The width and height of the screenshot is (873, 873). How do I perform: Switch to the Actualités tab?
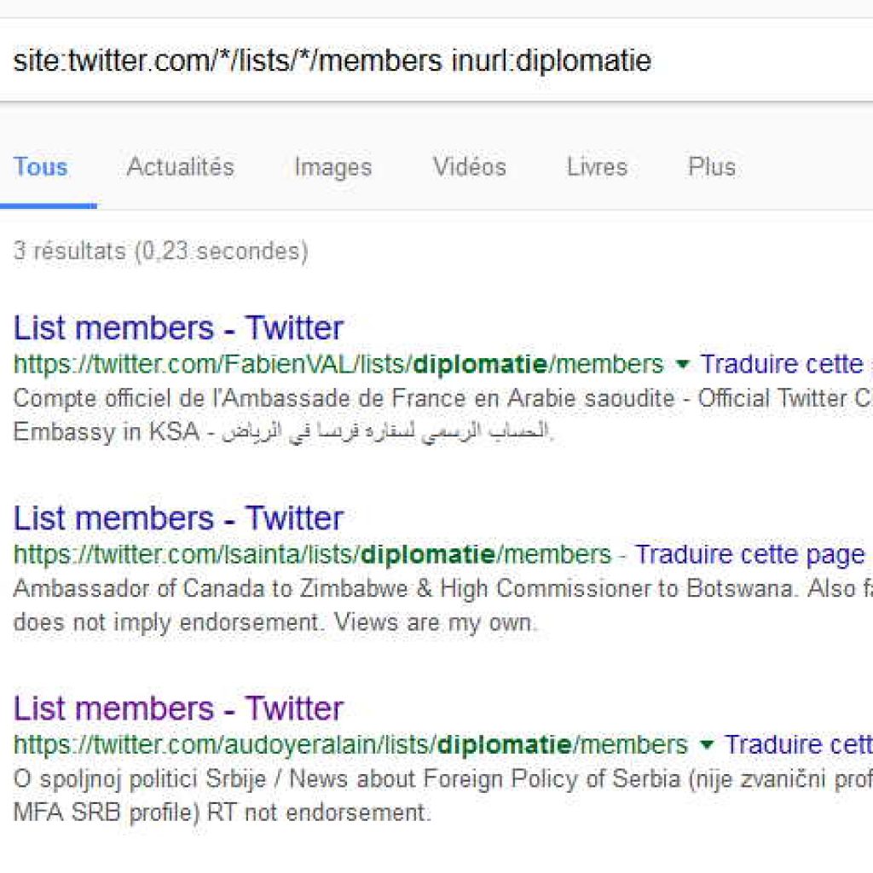tap(181, 167)
